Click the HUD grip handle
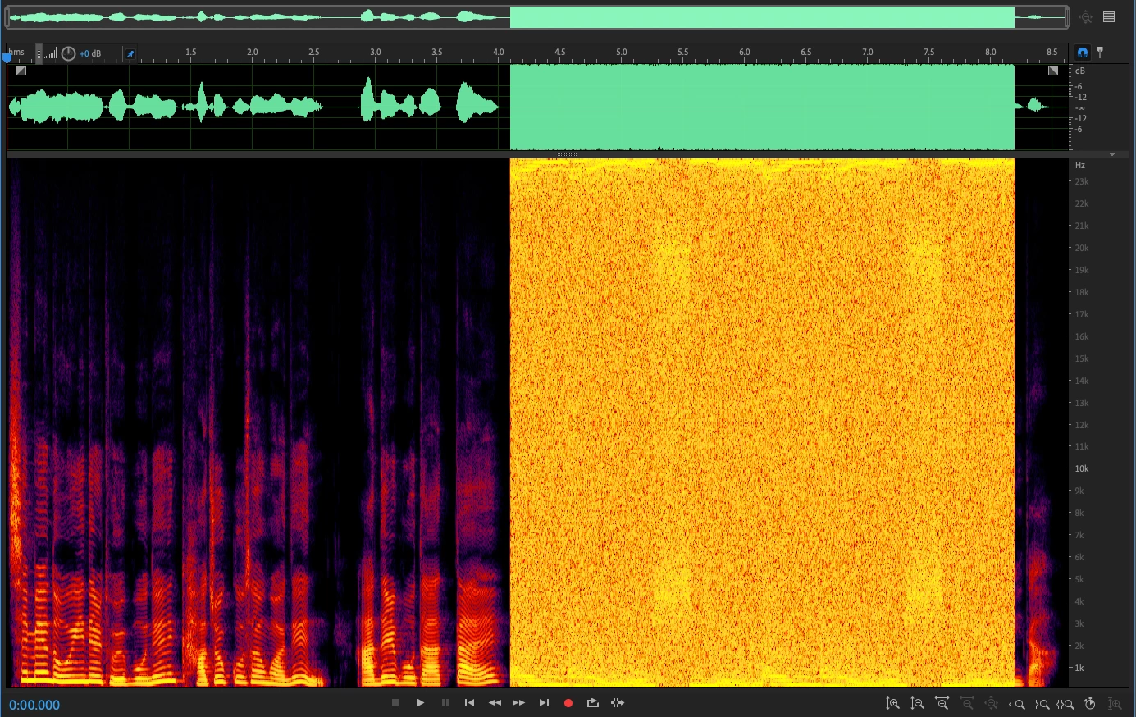 coord(39,54)
